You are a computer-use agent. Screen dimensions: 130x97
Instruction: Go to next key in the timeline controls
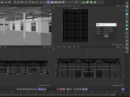[32, 89]
